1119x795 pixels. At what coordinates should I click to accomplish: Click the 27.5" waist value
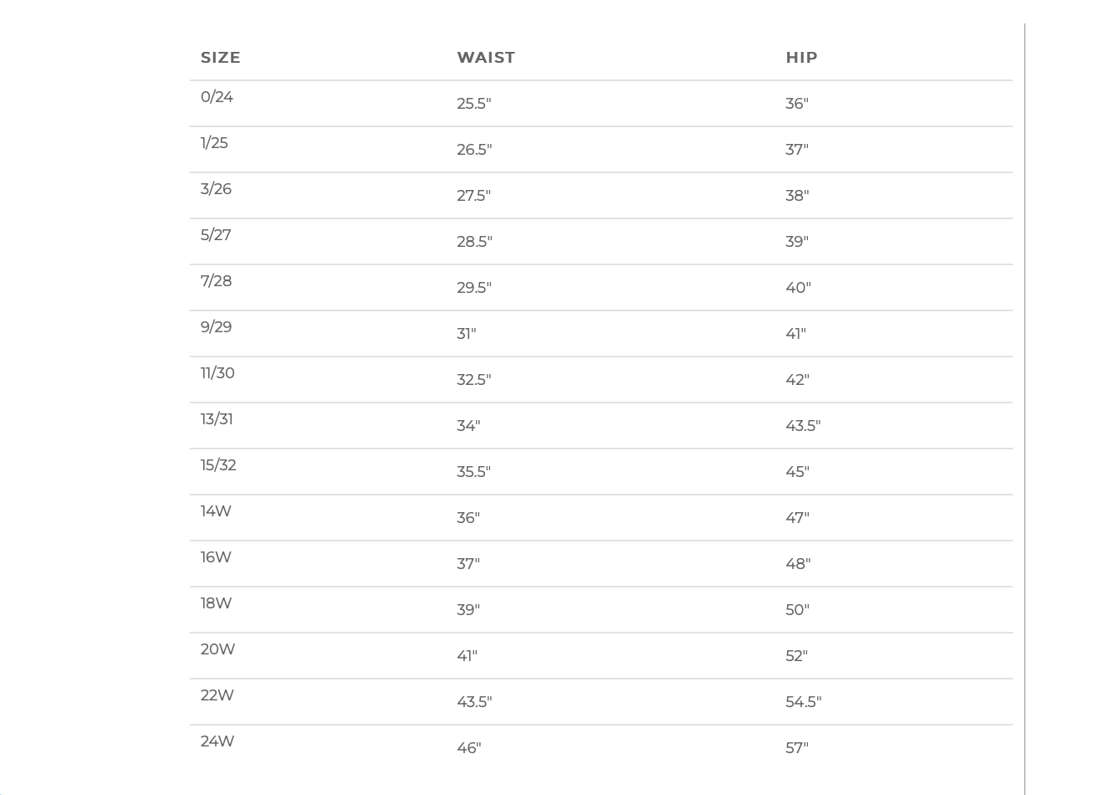(x=473, y=196)
